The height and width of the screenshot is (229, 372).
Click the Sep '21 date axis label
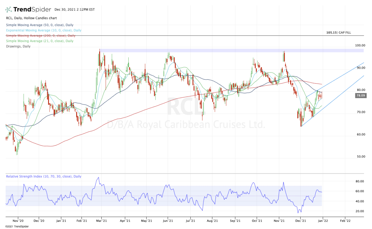pyautogui.click(x=235, y=221)
